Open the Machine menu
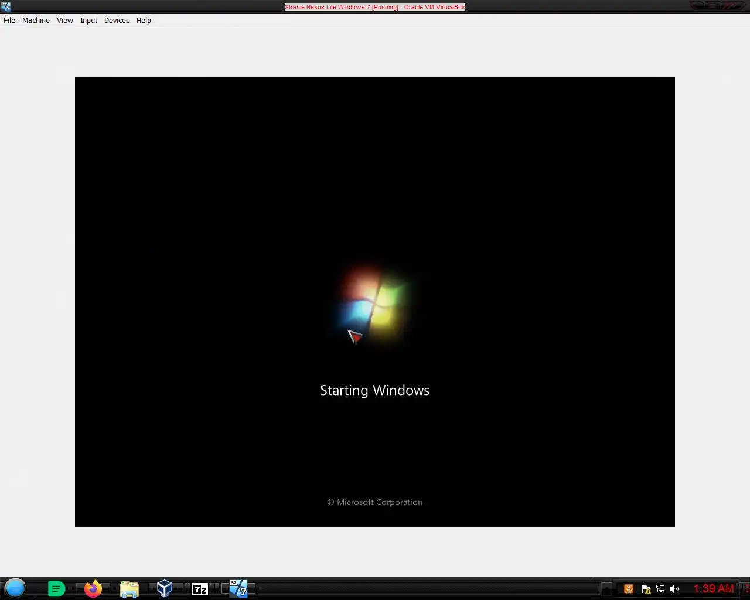The width and height of the screenshot is (750, 600). tap(36, 20)
